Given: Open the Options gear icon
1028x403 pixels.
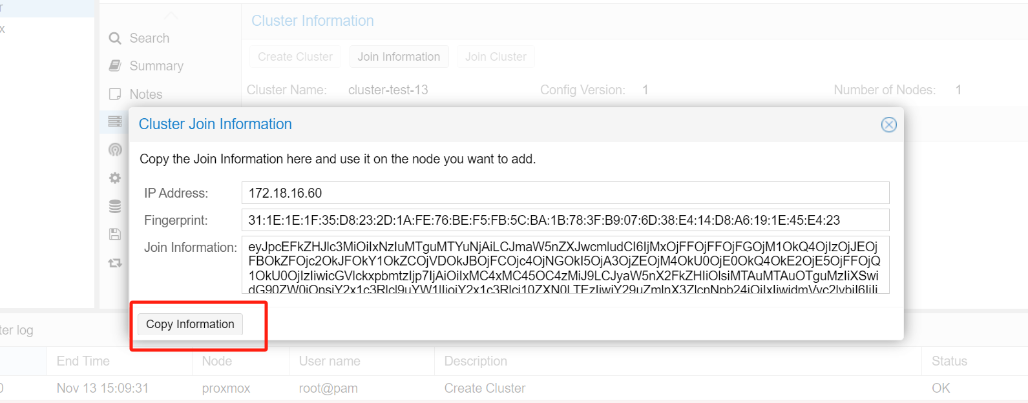Looking at the screenshot, I should (x=115, y=178).
